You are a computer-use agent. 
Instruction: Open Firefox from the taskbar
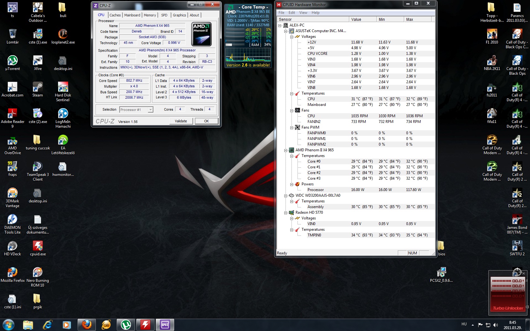point(87,325)
